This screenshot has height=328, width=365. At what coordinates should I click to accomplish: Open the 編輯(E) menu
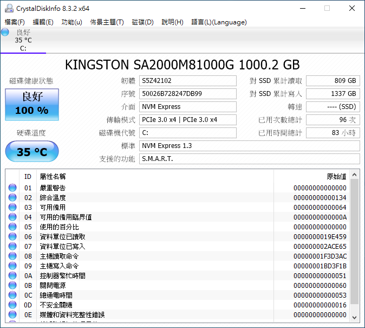[43, 22]
